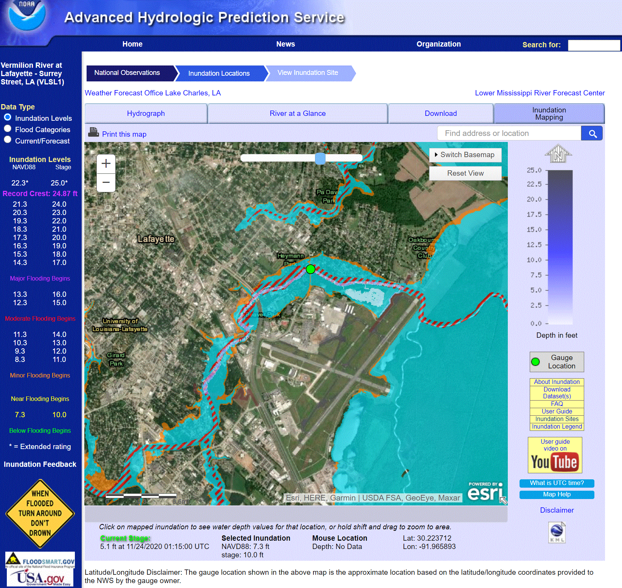Select Inundation Levels data type
Screen dimensions: 622x588
click(8, 117)
